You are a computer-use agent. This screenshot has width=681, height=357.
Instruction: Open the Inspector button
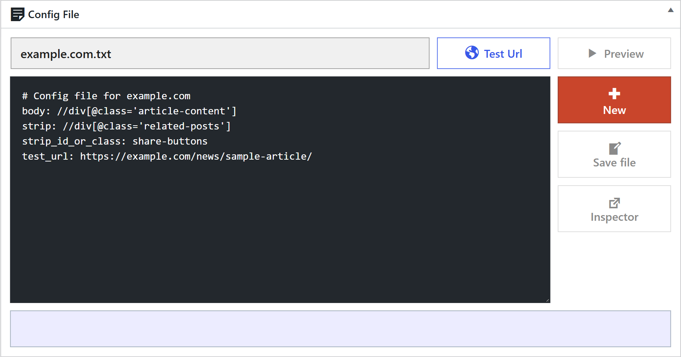click(614, 209)
